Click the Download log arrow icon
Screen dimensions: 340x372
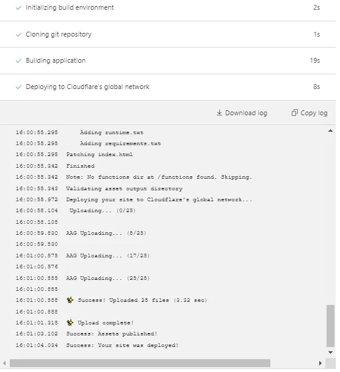219,113
